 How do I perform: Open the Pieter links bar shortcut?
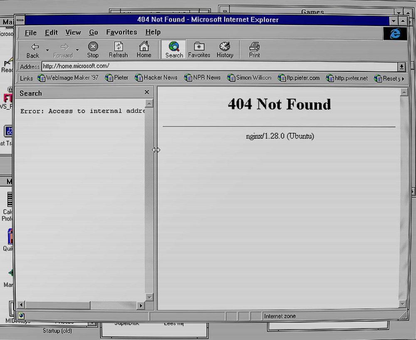pos(117,77)
